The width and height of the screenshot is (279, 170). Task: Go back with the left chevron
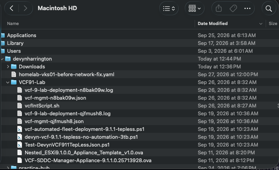(x=11, y=8)
